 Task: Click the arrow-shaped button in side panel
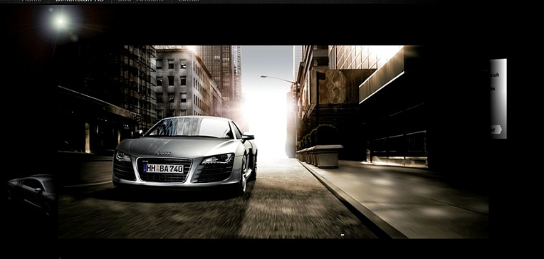(x=496, y=129)
